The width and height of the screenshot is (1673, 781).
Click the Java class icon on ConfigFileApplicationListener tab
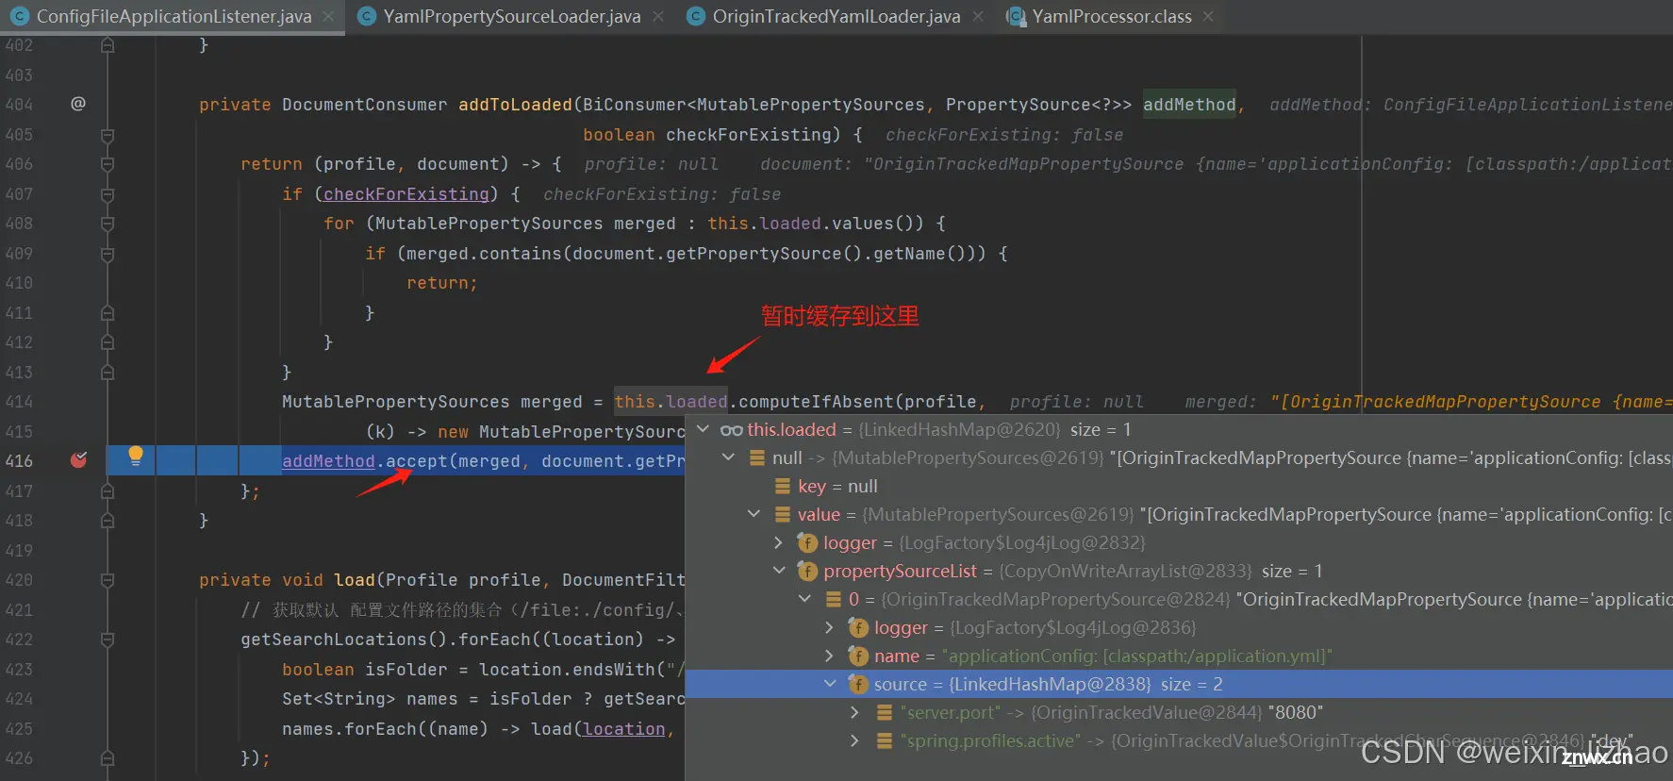click(x=19, y=16)
